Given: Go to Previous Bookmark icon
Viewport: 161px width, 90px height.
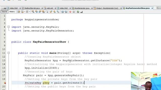Looking at the screenshot, I should [51, 12].
